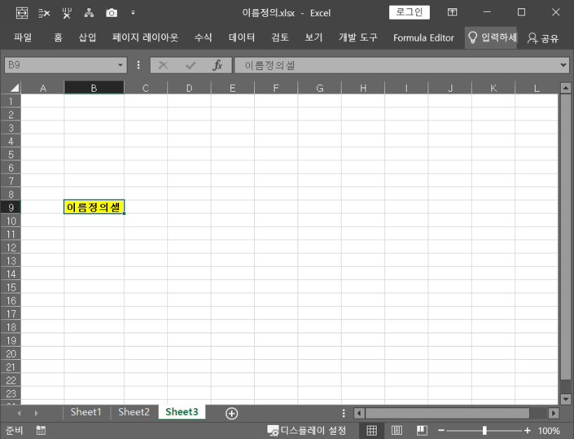Image resolution: width=574 pixels, height=439 pixels.
Task: Click the sheet tab bar three-dot splitter
Action: 344,413
